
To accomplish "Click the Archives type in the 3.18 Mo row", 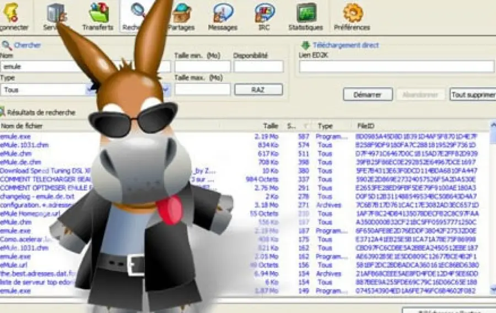I will pyautogui.click(x=328, y=205).
